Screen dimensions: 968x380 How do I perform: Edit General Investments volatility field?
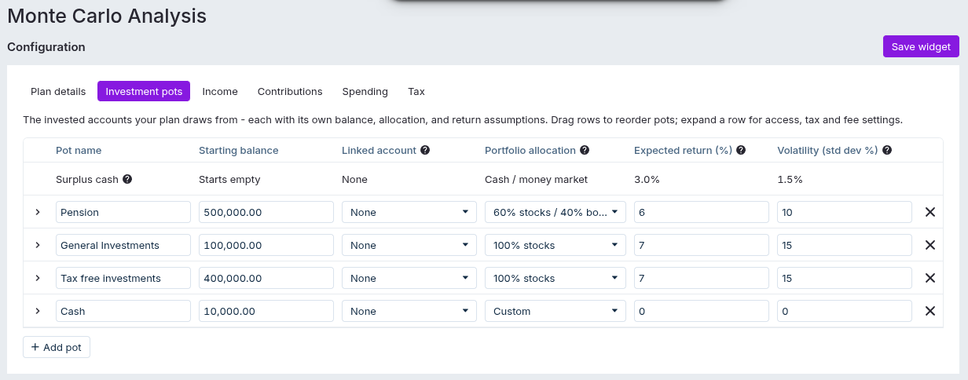(x=845, y=245)
